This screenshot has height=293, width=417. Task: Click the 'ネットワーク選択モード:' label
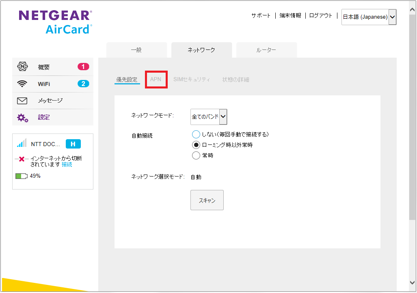158,177
